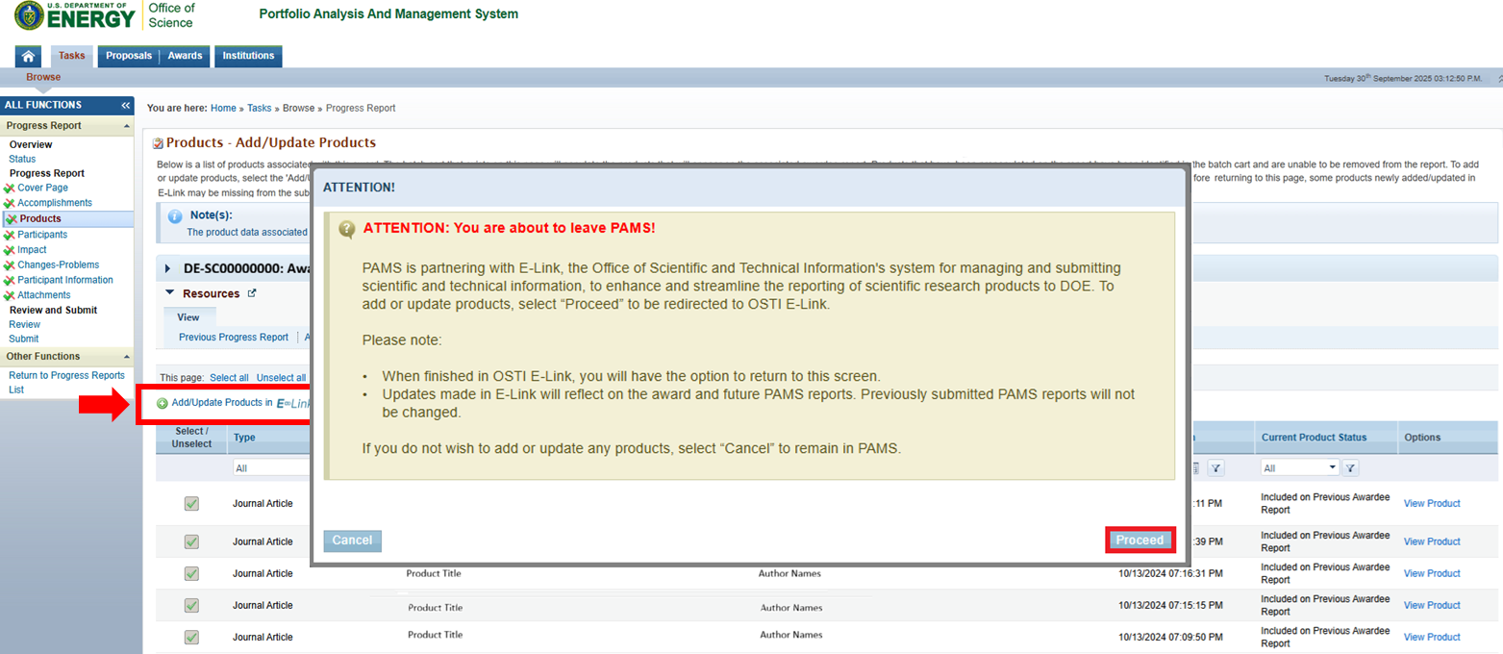The height and width of the screenshot is (654, 1503).
Task: Click the Resources external link icon
Action: [x=252, y=293]
